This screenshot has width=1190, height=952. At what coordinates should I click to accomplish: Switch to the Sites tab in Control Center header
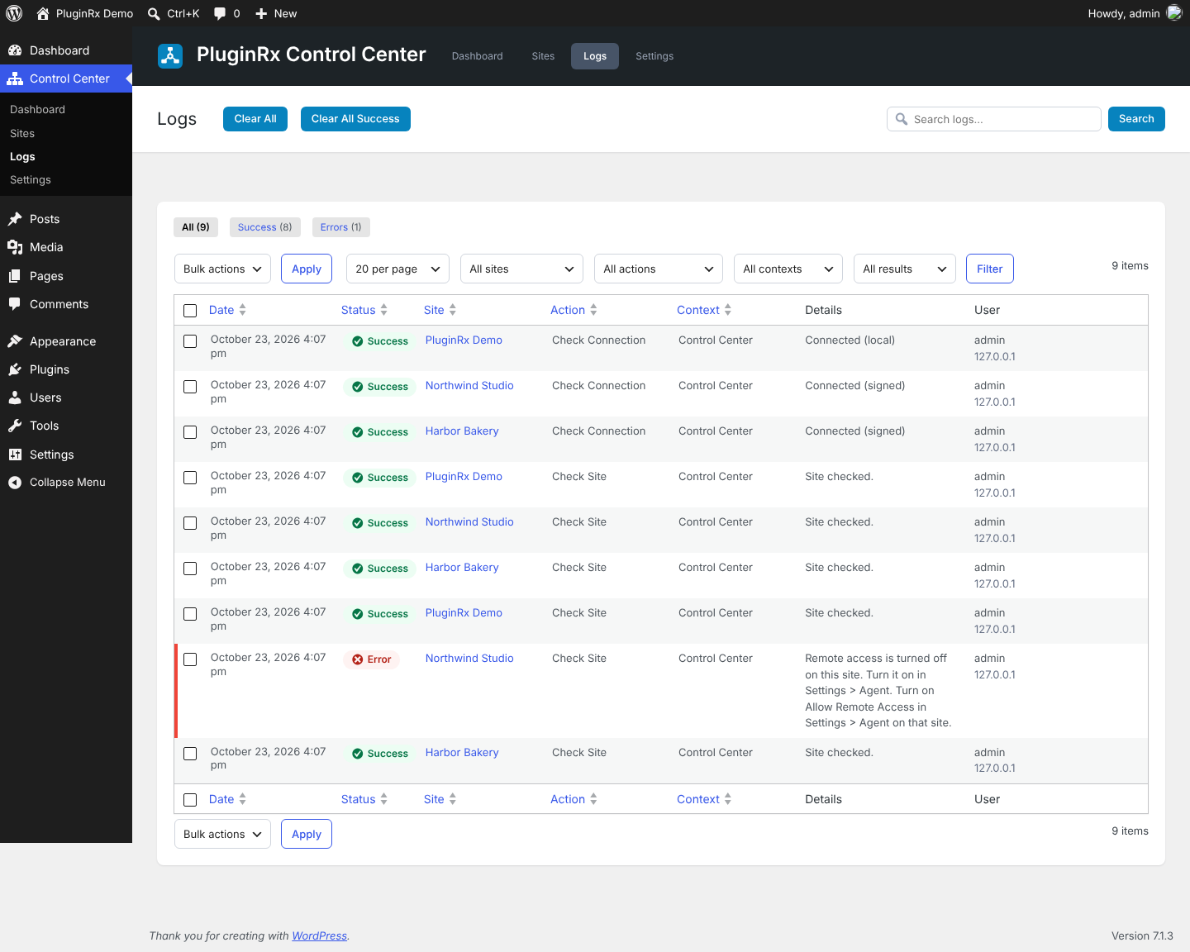[x=543, y=56]
